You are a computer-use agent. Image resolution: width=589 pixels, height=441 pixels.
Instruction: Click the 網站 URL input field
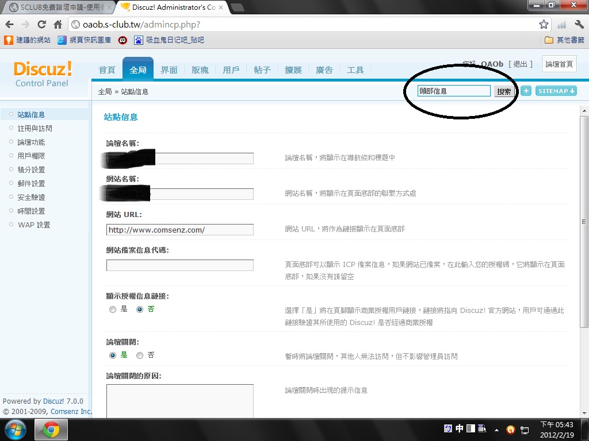(179, 230)
